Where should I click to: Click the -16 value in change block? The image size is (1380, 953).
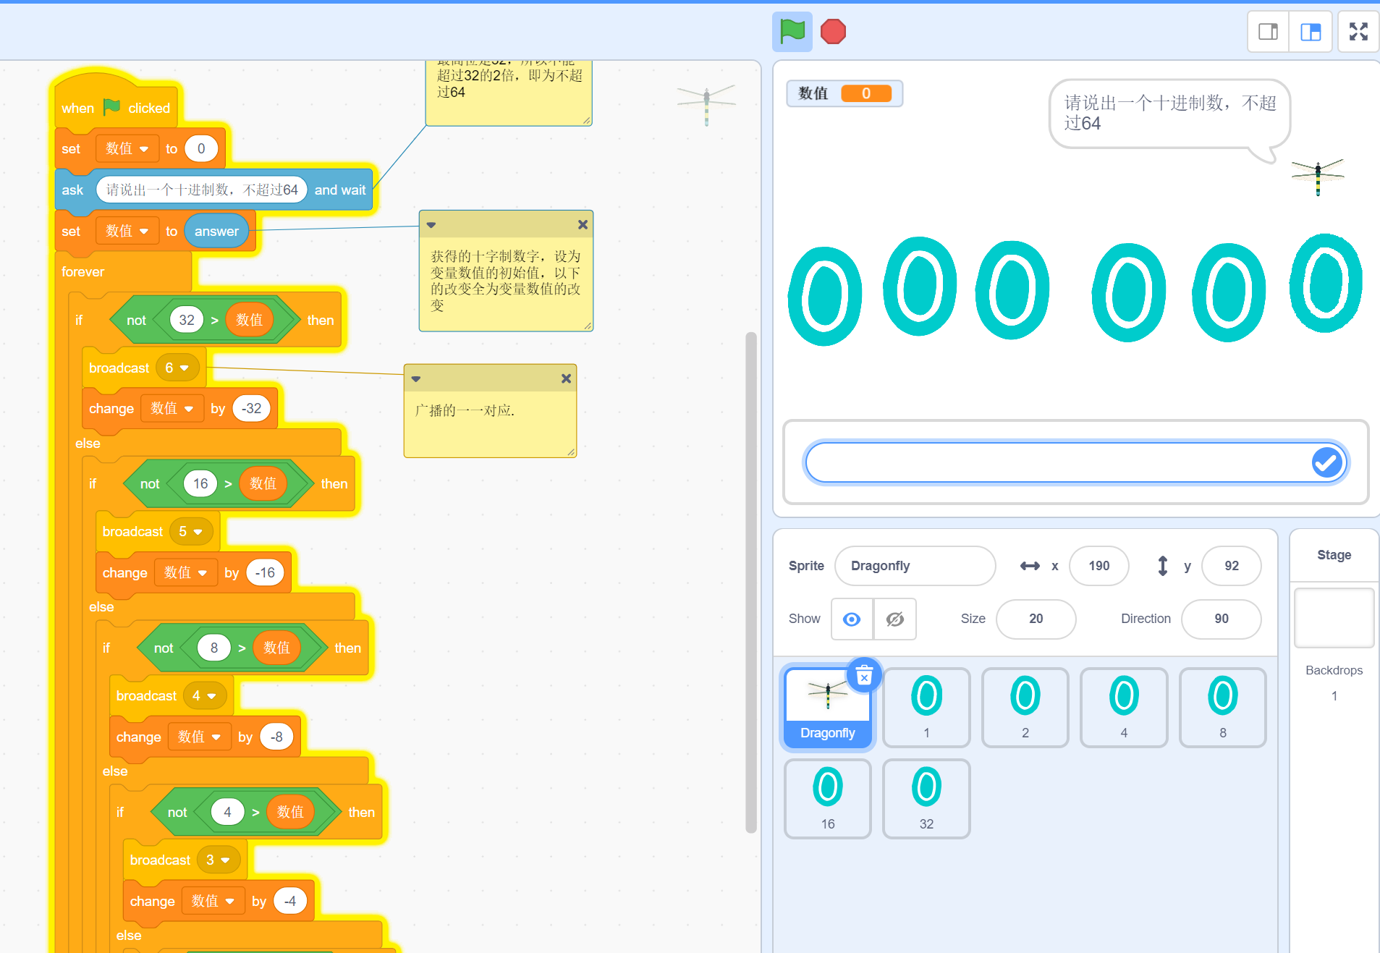tap(265, 572)
